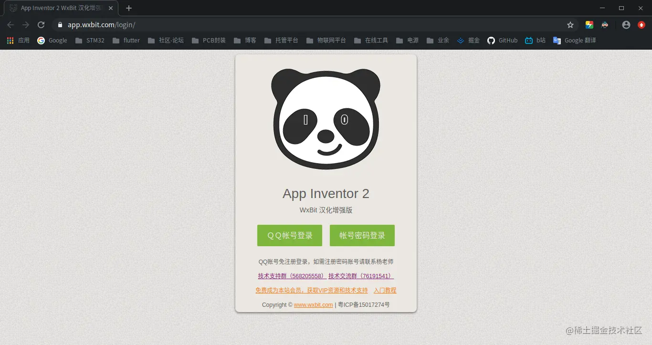The width and height of the screenshot is (652, 345).
Task: Click the WxBit 汉化增强版 subtitle
Action: click(x=326, y=210)
